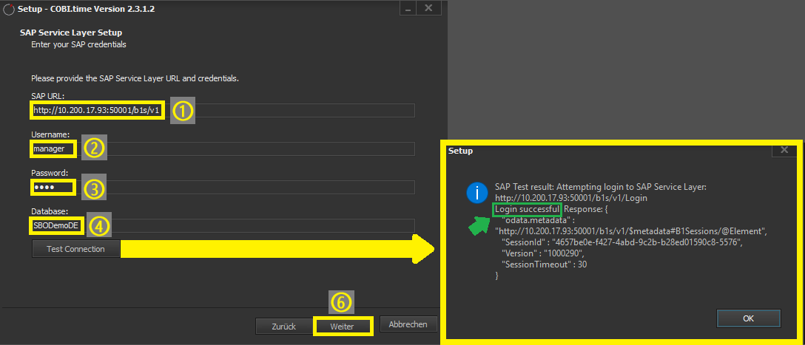
Task: Click the COBI.time app icon in title bar
Action: click(x=9, y=9)
